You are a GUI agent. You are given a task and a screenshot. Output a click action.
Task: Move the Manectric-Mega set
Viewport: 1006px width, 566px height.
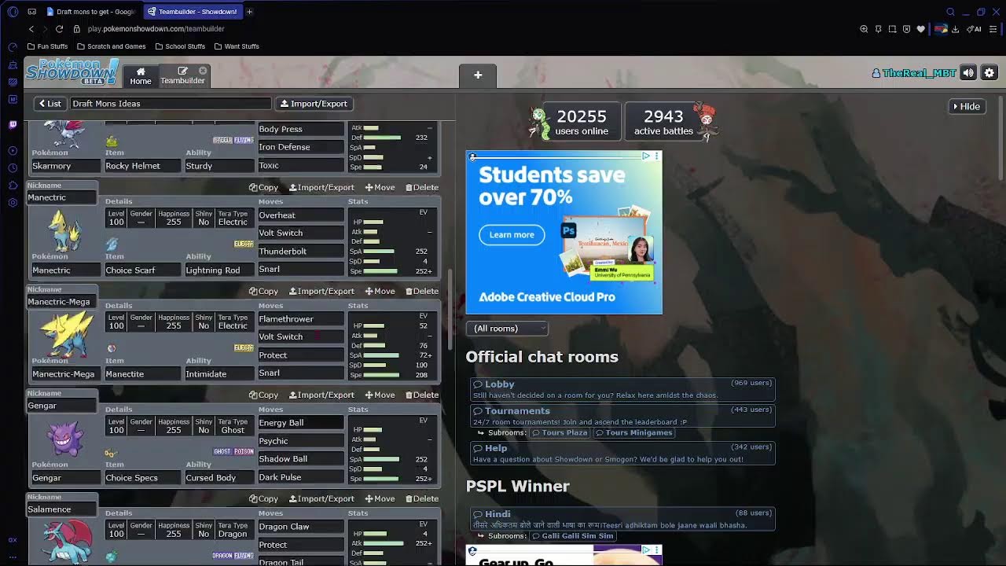[380, 291]
